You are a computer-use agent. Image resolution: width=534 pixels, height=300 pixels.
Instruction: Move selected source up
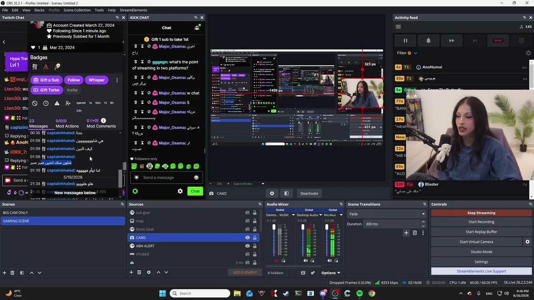click(158, 272)
